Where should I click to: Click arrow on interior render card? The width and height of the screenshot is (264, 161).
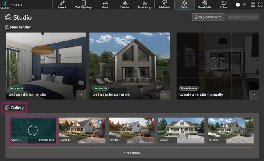point(81,94)
